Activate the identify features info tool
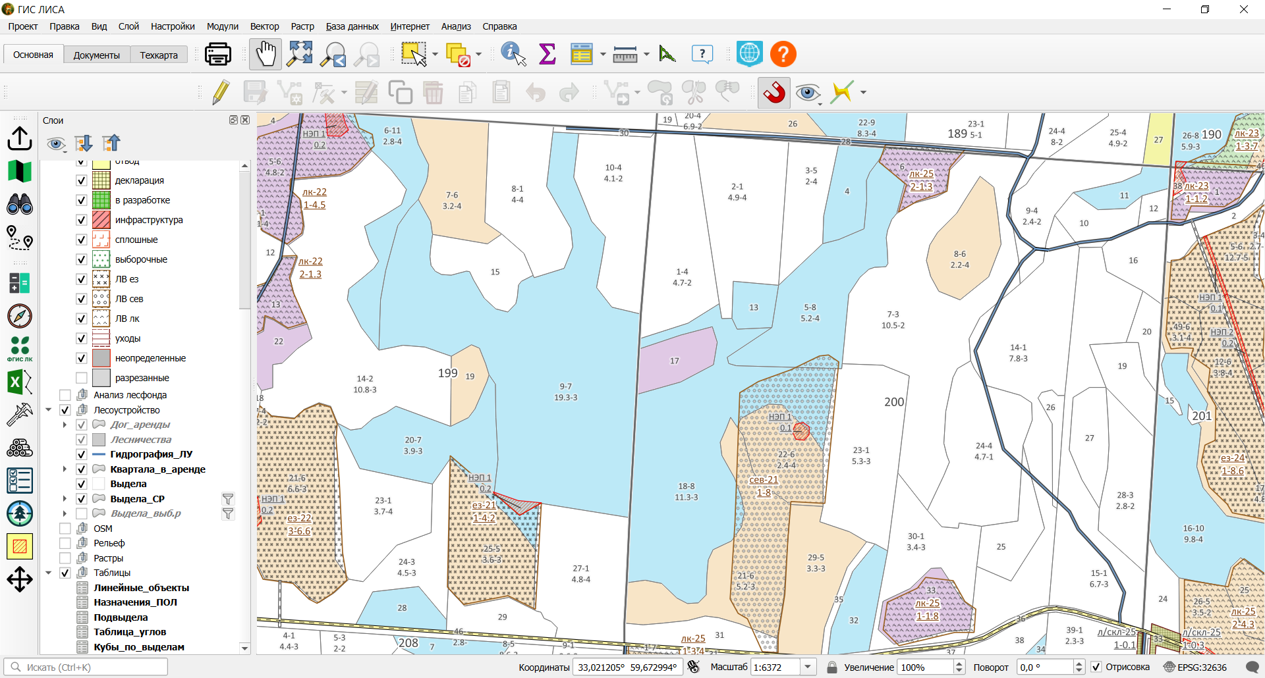Viewport: 1265px width, 678px height. point(513,54)
